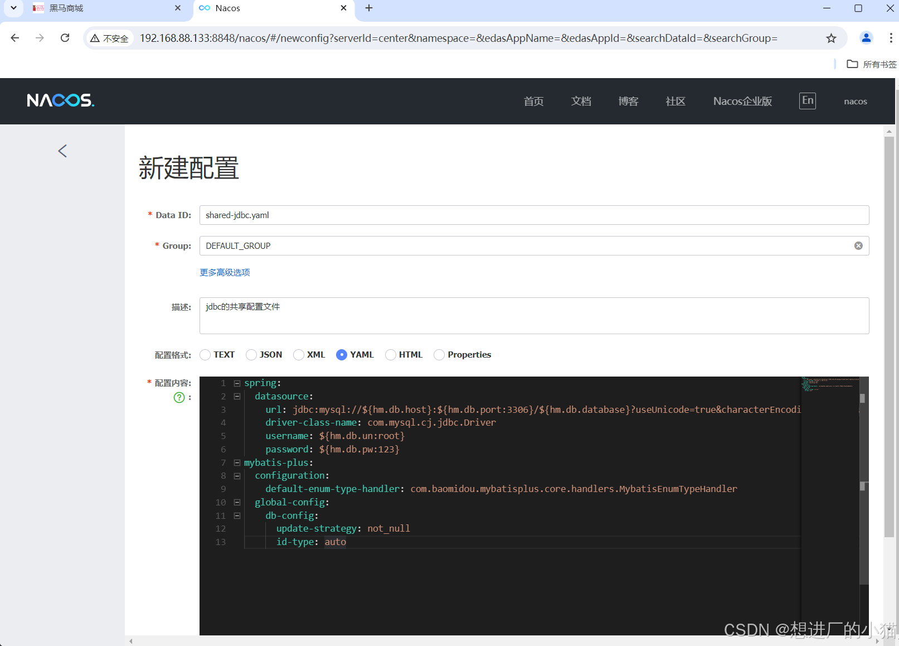Click the NACOS logo
The image size is (899, 646).
point(61,100)
